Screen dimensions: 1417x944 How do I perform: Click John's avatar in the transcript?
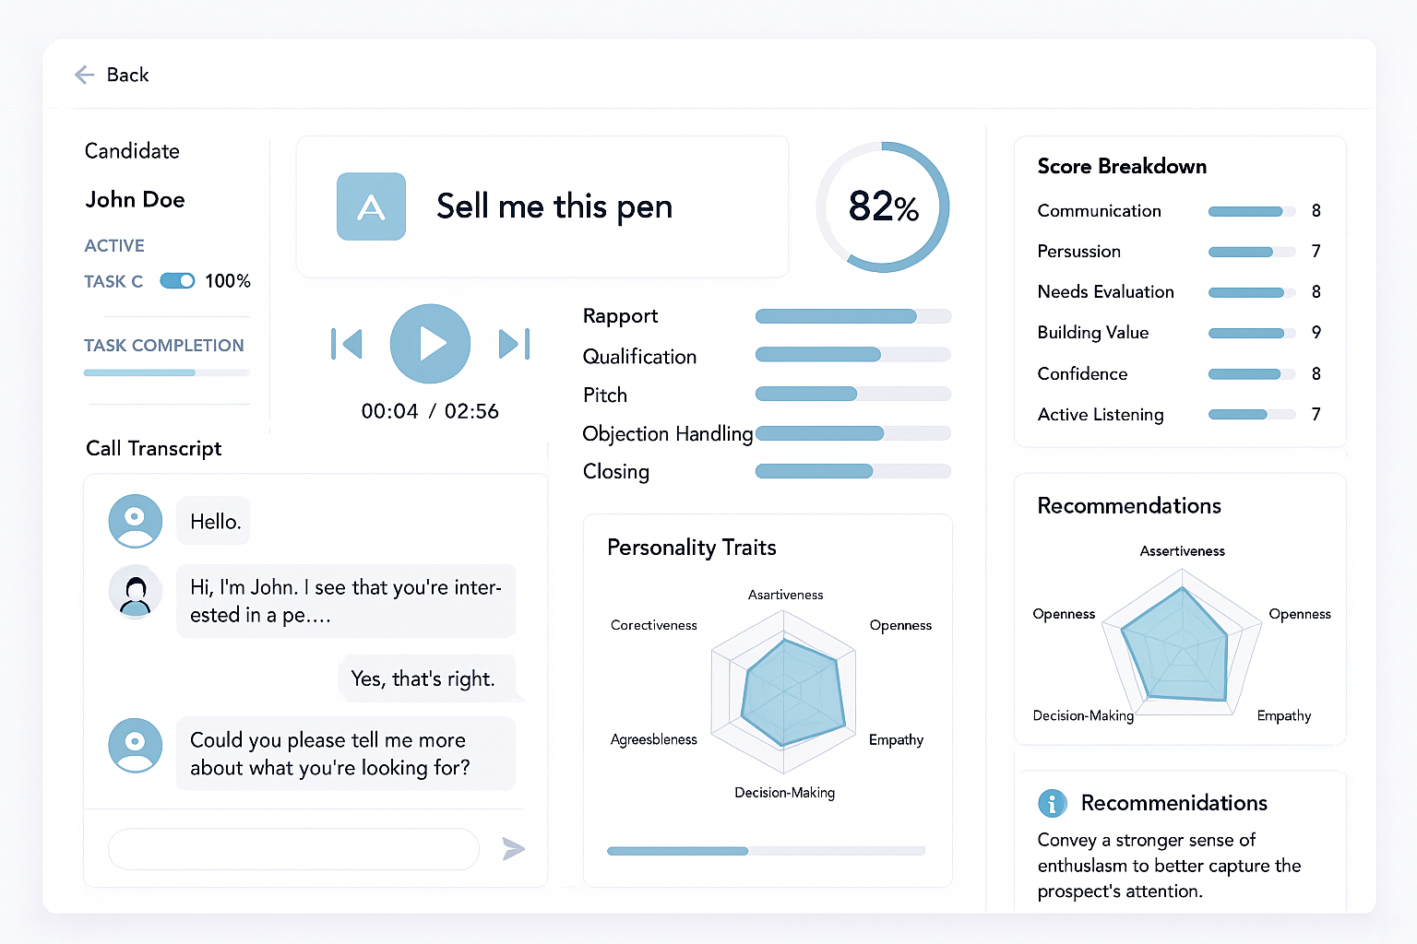coord(136,592)
